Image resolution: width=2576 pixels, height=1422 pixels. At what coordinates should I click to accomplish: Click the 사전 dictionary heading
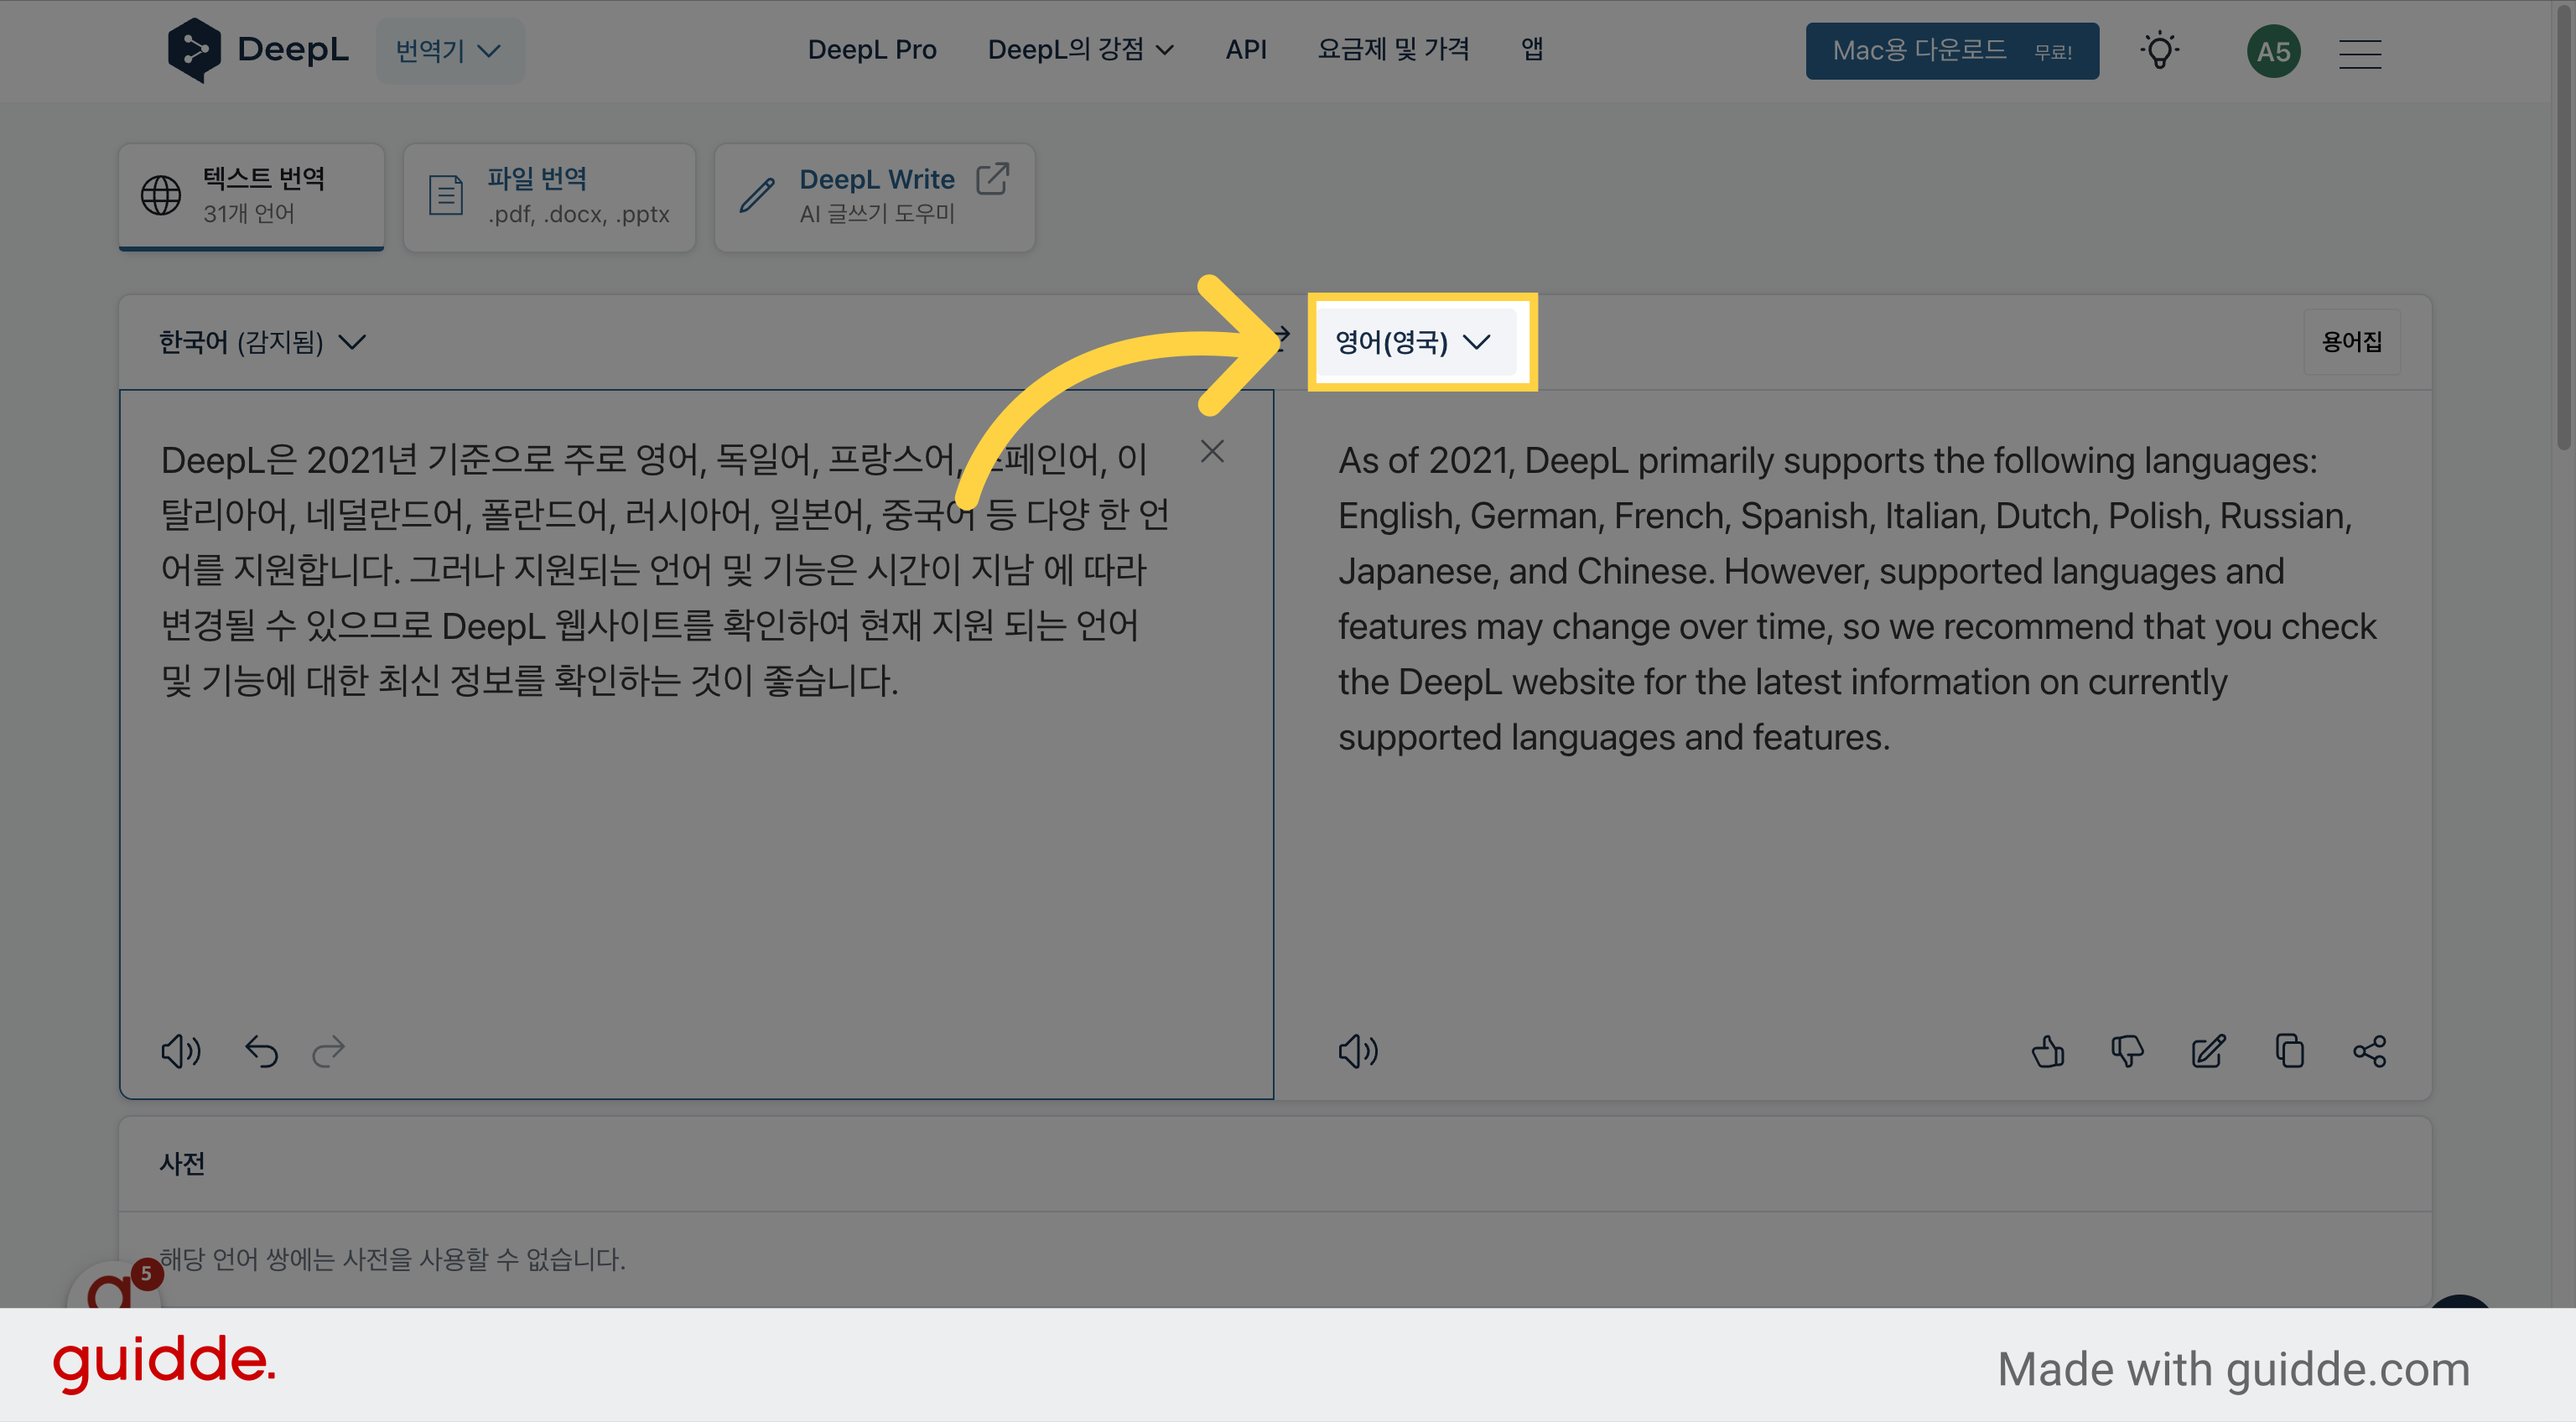(182, 1163)
